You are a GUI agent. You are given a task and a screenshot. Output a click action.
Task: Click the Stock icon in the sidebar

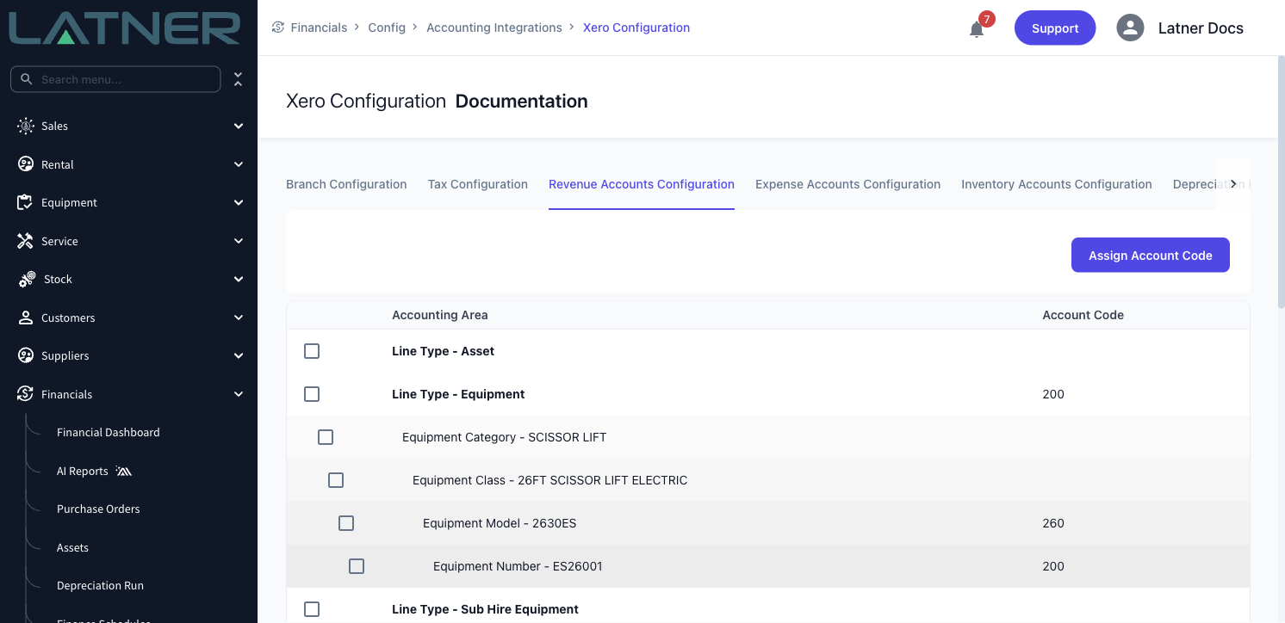(28, 279)
